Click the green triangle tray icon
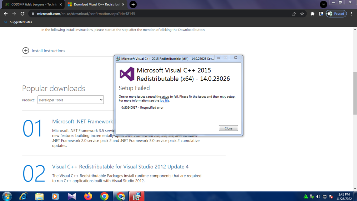The height and width of the screenshot is (201, 357). 306,196
